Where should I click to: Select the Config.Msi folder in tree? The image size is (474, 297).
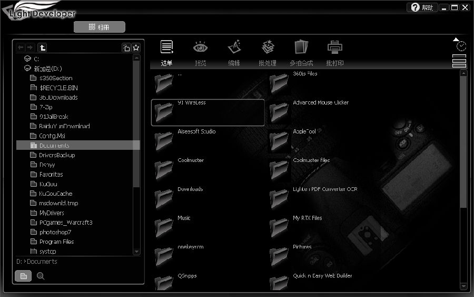coord(48,136)
